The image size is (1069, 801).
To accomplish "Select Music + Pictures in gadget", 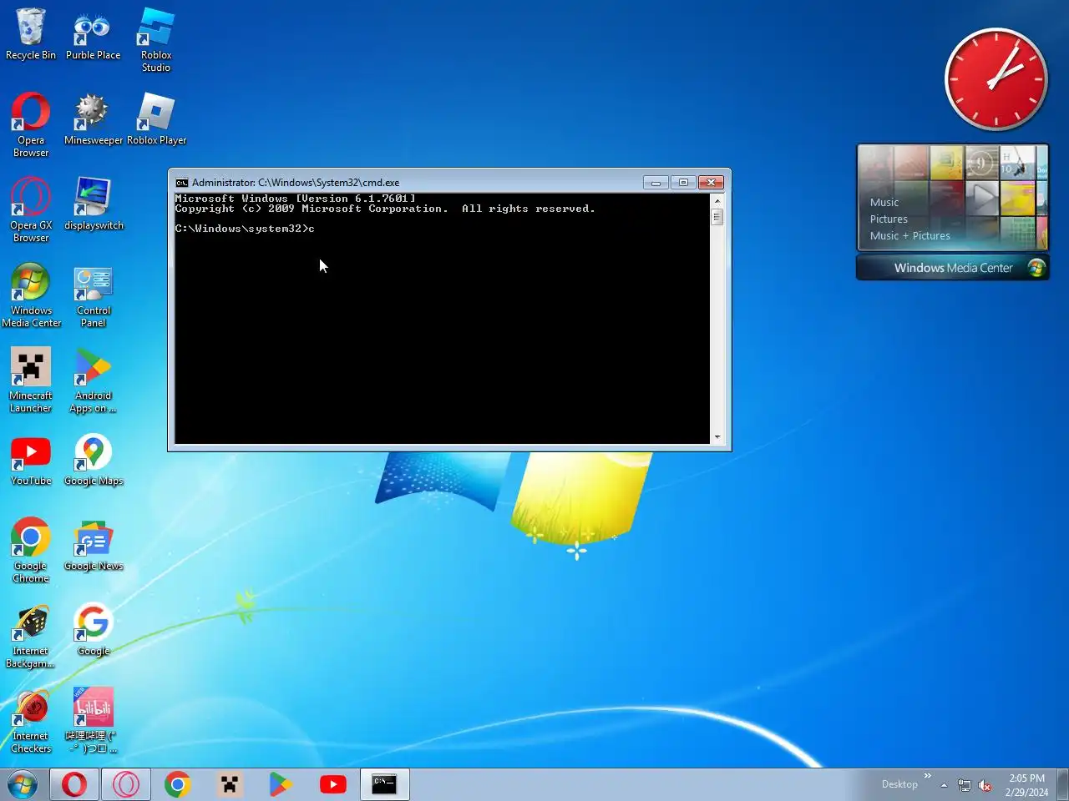I will tap(910, 235).
